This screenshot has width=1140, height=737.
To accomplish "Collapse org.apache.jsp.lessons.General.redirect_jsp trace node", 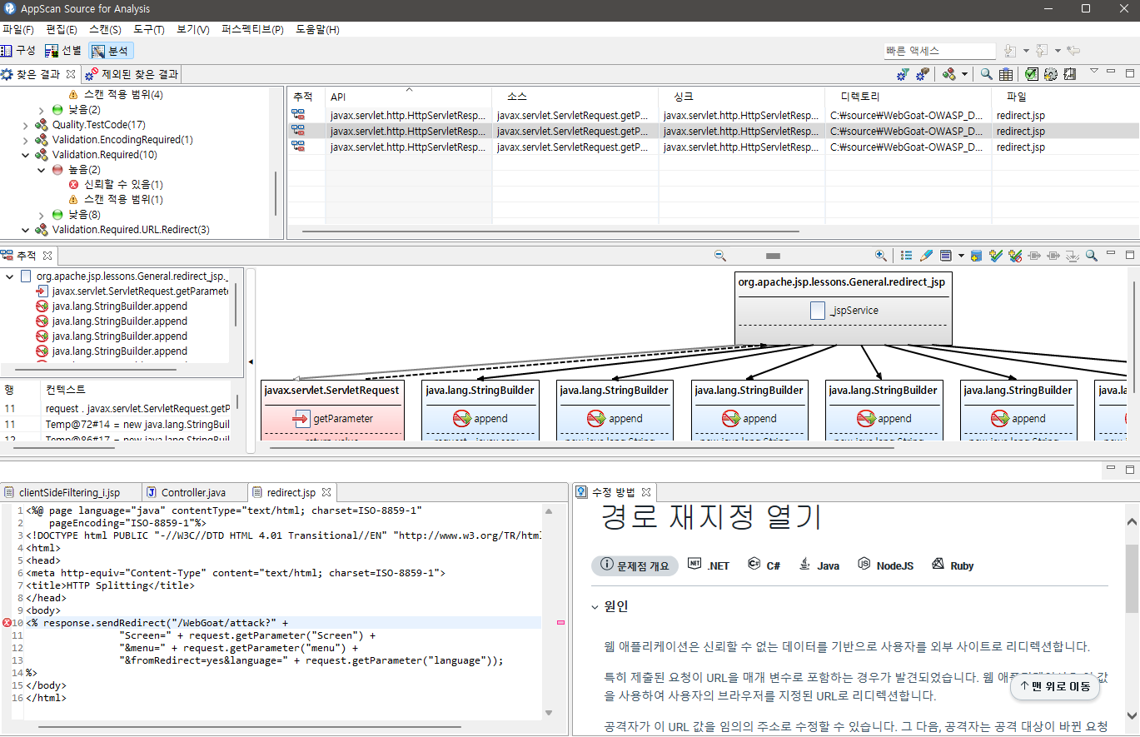I will pos(10,276).
